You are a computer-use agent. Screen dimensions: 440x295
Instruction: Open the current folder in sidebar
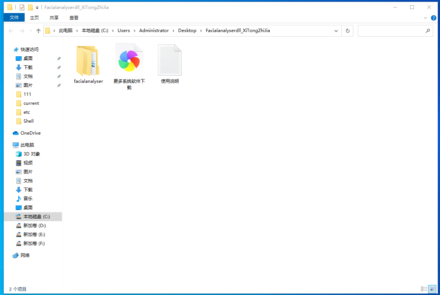pos(31,103)
